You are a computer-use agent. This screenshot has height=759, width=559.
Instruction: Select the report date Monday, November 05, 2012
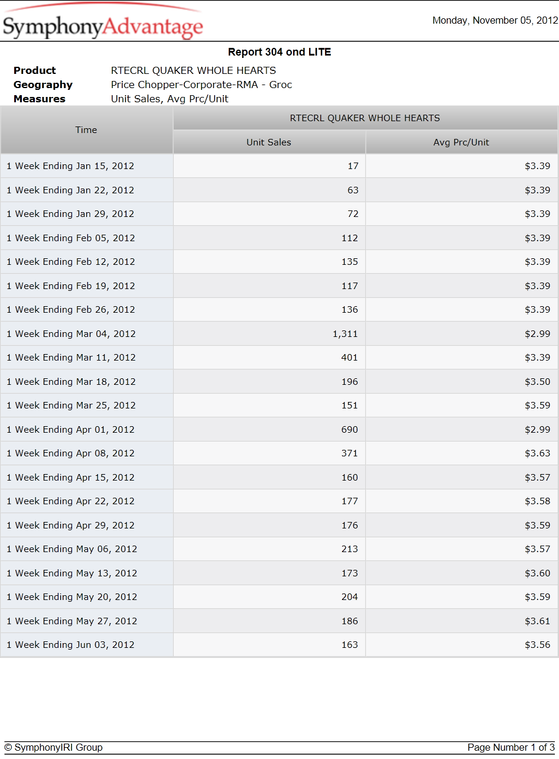pyautogui.click(x=495, y=21)
